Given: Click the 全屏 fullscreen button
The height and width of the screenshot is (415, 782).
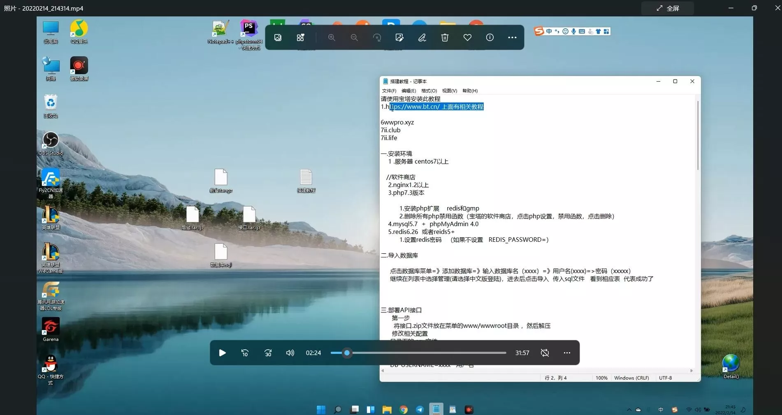Looking at the screenshot, I should click(x=667, y=8).
